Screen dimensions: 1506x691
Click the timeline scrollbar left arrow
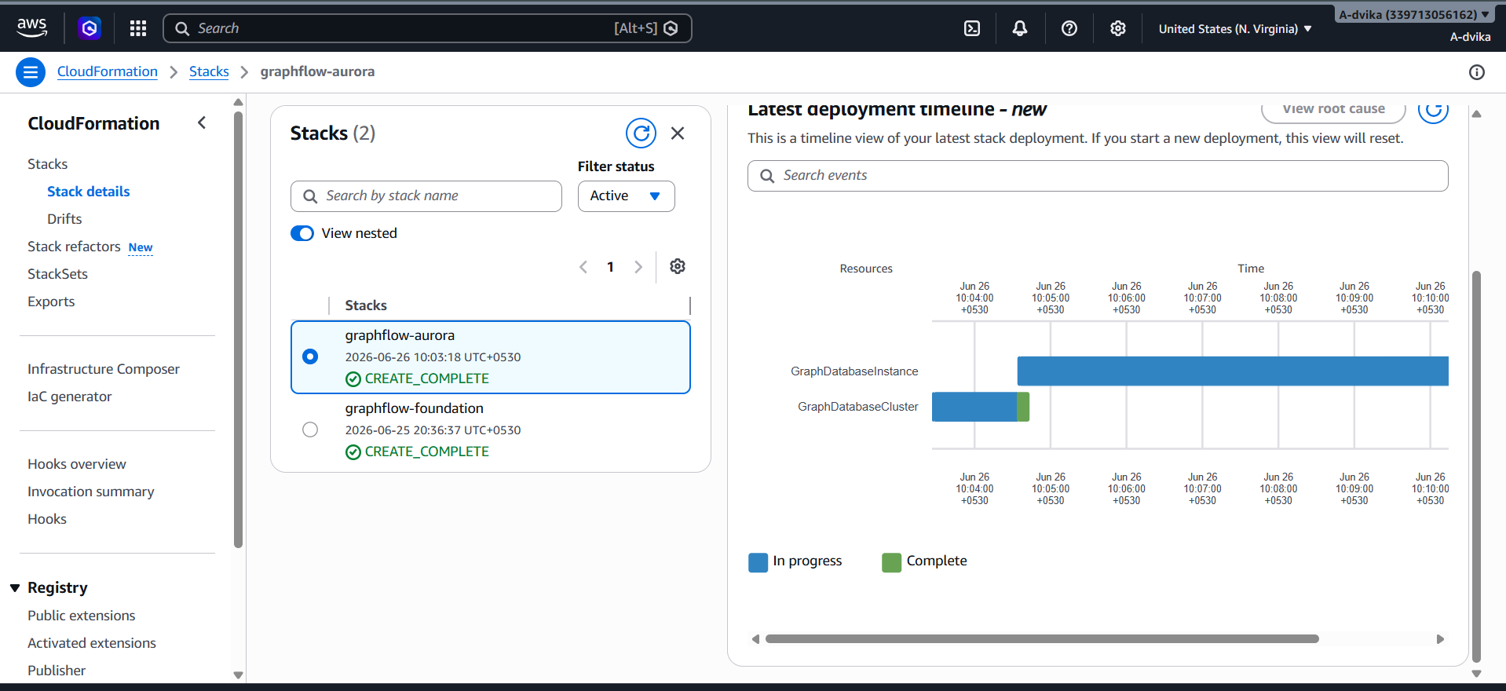(x=755, y=639)
